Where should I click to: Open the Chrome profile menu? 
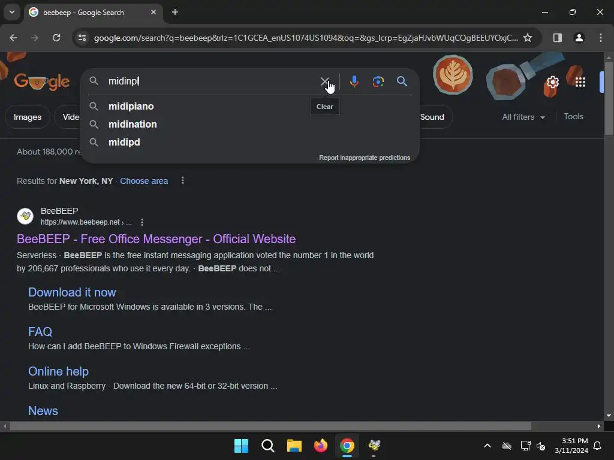tap(579, 38)
